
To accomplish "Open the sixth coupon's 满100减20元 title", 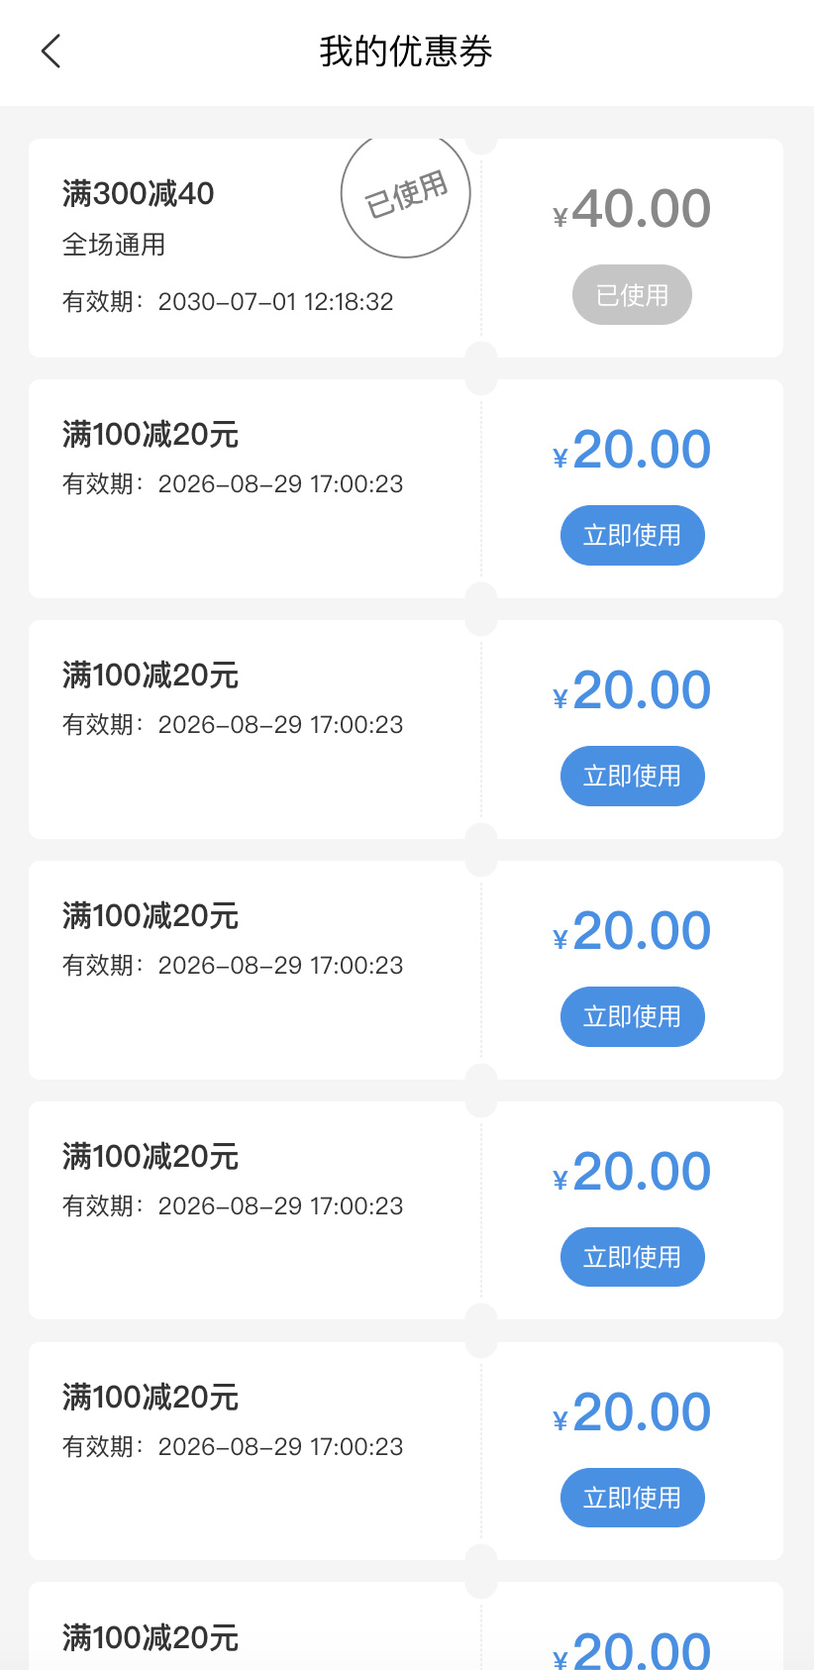I will [x=151, y=1398].
